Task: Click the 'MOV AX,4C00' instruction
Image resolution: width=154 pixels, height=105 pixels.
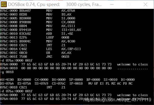Action: click(61, 41)
